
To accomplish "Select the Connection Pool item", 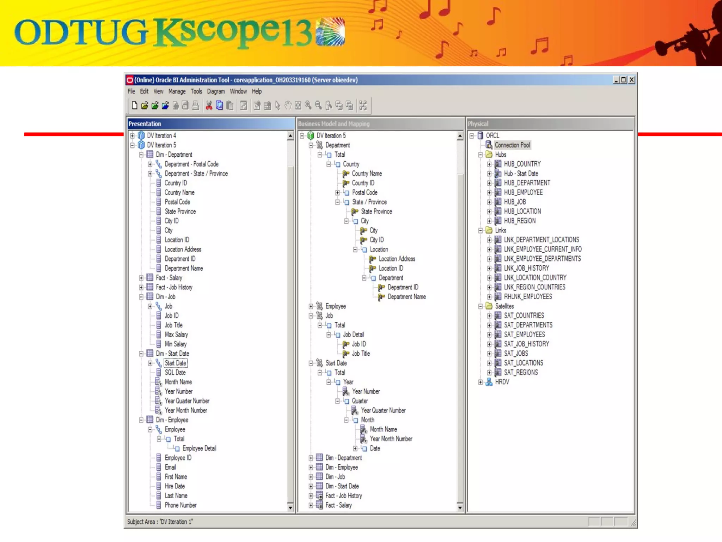I will [512, 145].
